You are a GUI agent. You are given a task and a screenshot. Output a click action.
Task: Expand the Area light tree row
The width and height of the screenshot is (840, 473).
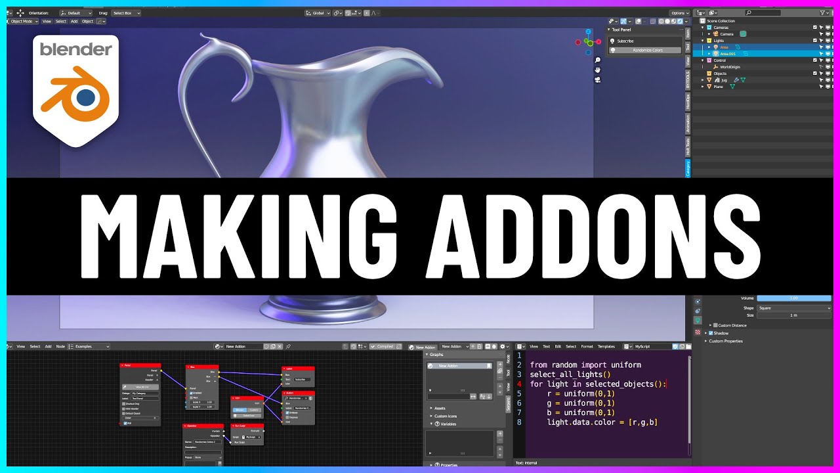click(x=709, y=47)
